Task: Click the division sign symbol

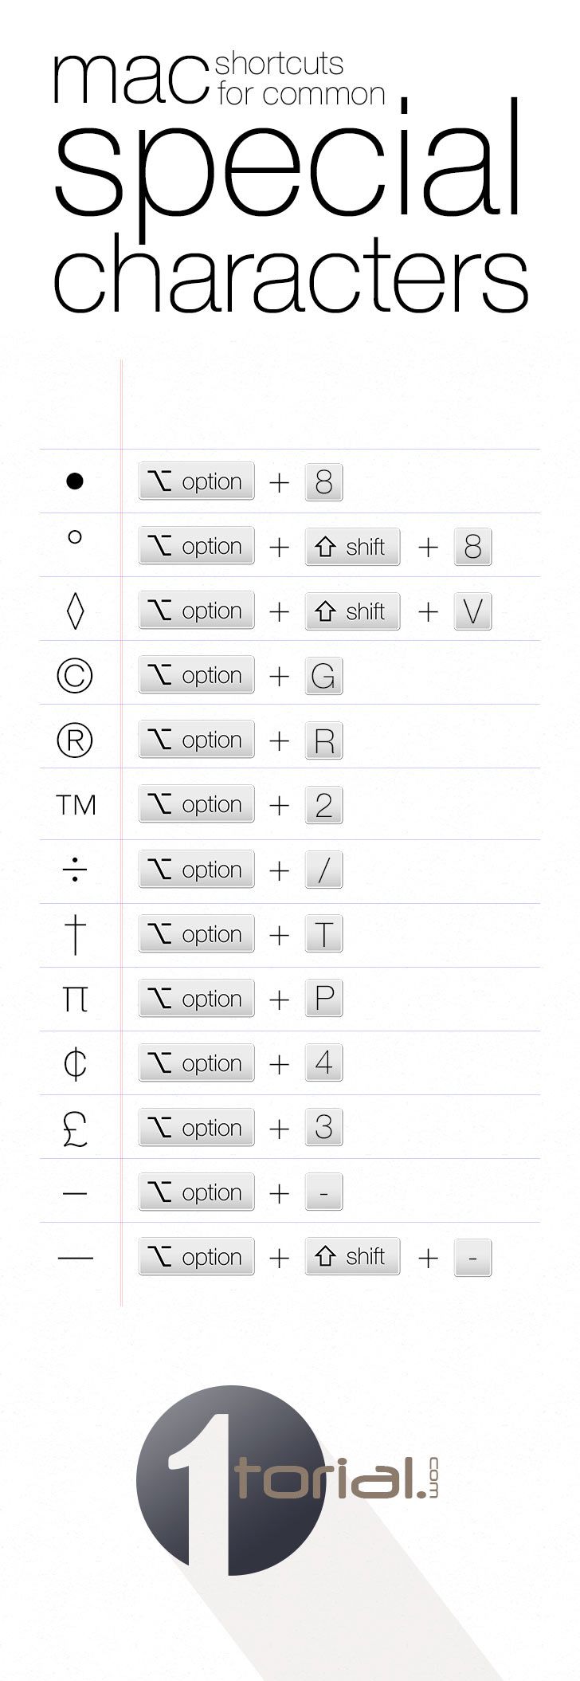Action: coord(75,870)
